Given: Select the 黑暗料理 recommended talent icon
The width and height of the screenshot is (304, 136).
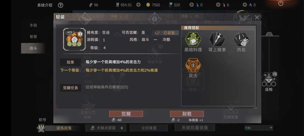Looking at the screenshot, I should click(193, 39).
